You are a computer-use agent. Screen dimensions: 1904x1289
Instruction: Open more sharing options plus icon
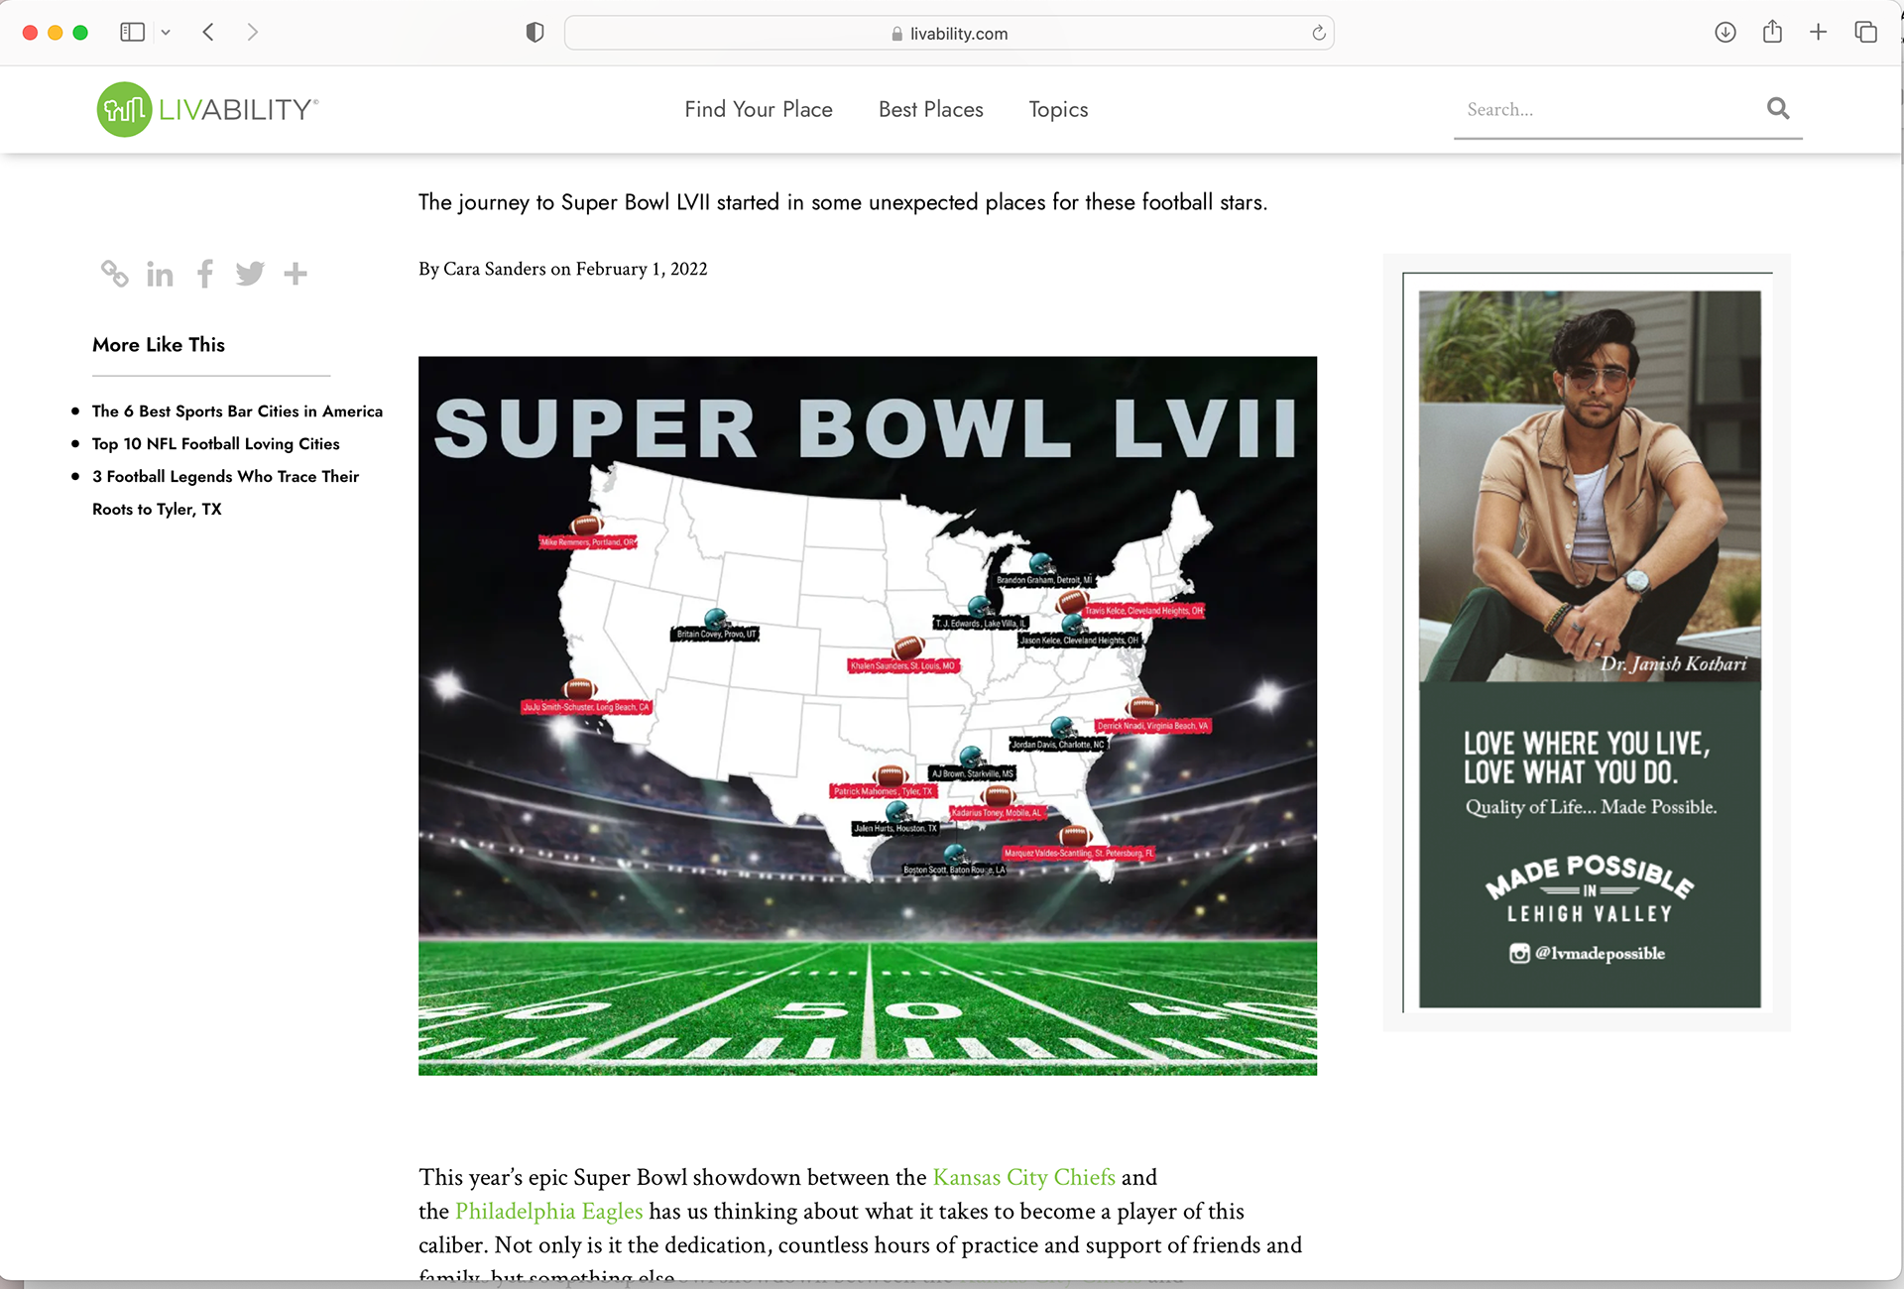click(x=296, y=274)
